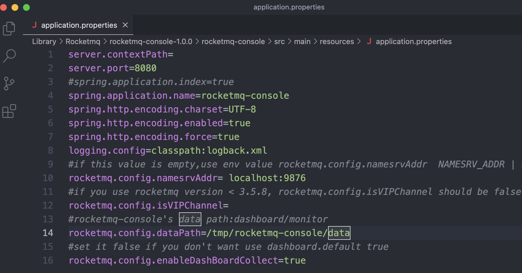Image resolution: width=522 pixels, height=273 pixels.
Task: Click rocketmq.config.isVIPChannel= on line 12
Action: click(149, 205)
